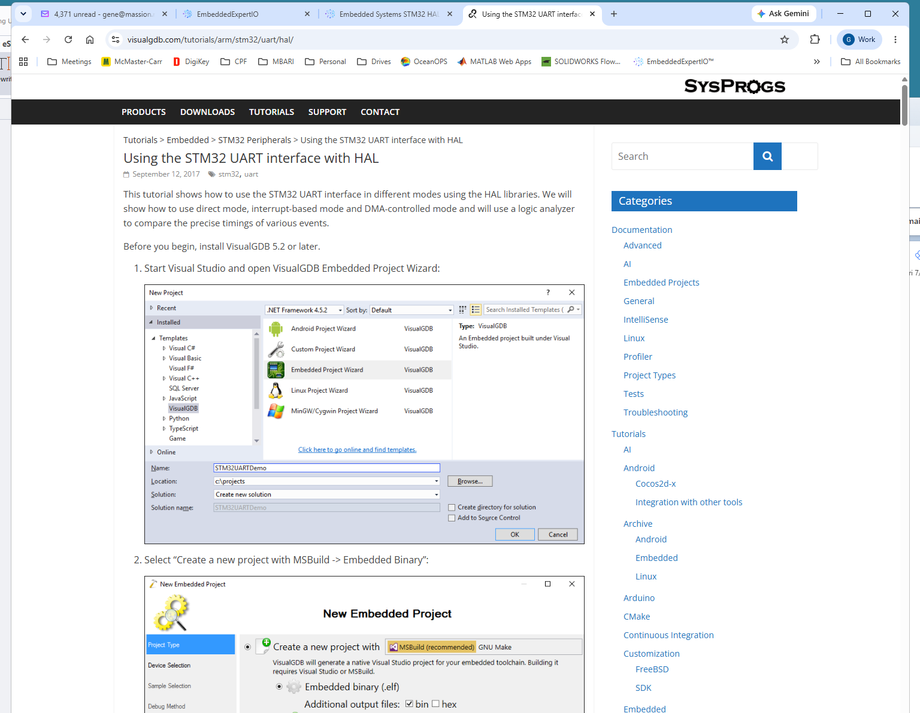Open the Troubleshooting category link
The height and width of the screenshot is (713, 920).
pyautogui.click(x=655, y=412)
